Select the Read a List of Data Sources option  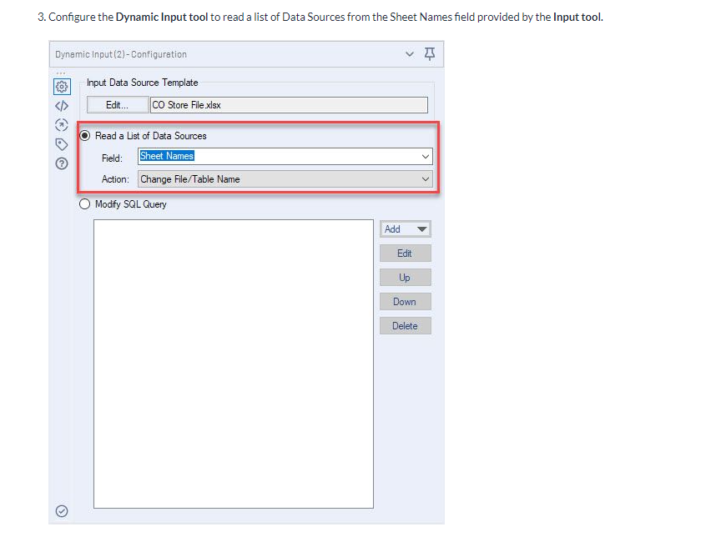[x=84, y=134]
